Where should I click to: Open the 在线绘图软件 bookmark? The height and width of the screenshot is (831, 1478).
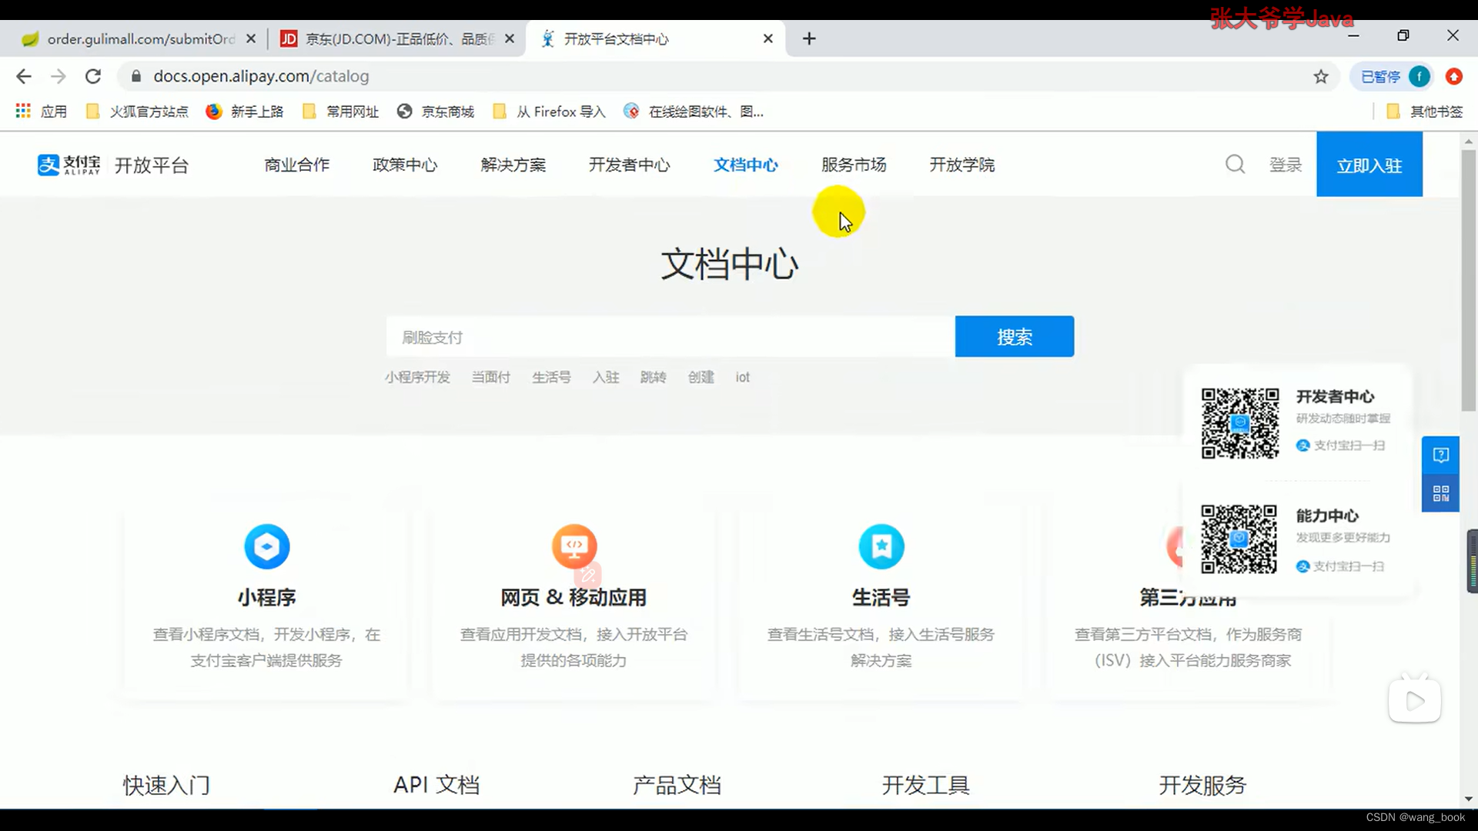[694, 112]
